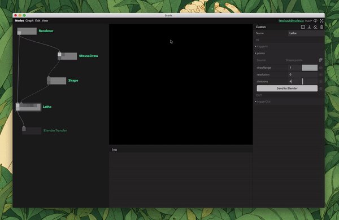Screen dimensions: 339x220
Task: Toggle the visibility icon on resolution row
Action: [x=321, y=74]
